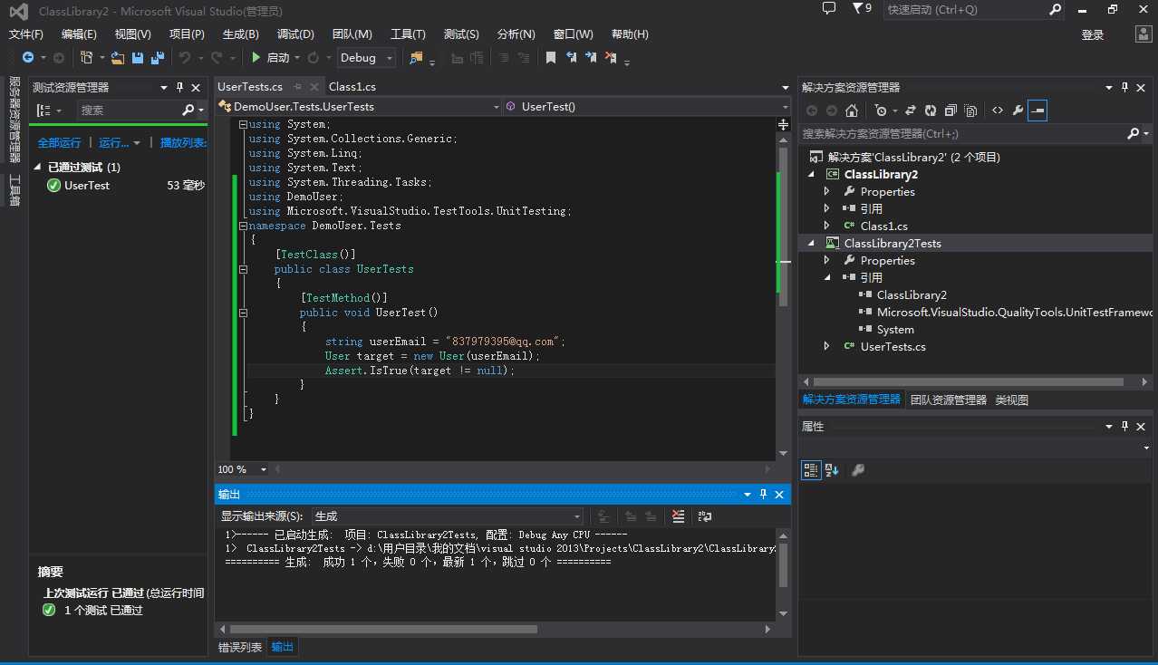This screenshot has height=665, width=1158.
Task: Click the Find in Files toolbar icon
Action: tap(416, 58)
